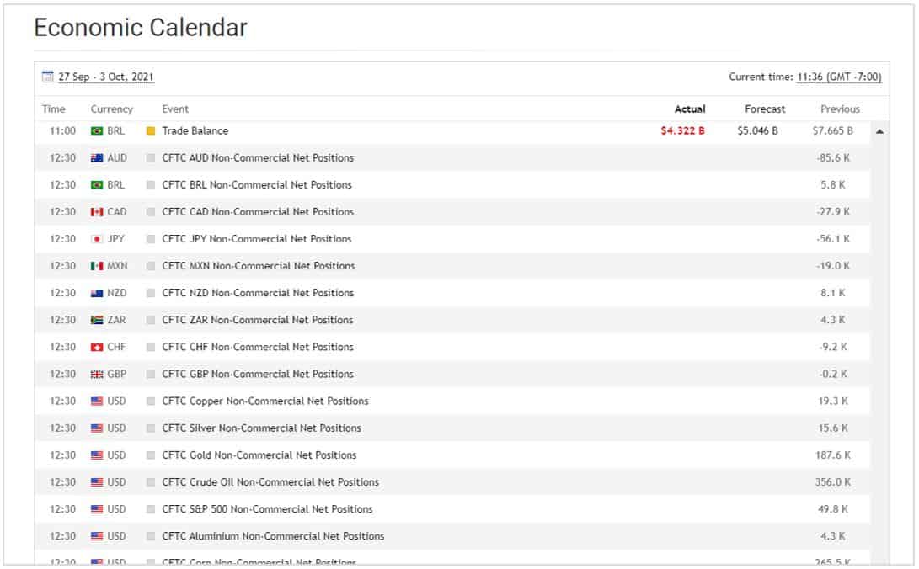Click the Brazil flag in the CFTC BRL row
The width and height of the screenshot is (919, 569).
pyautogui.click(x=97, y=185)
